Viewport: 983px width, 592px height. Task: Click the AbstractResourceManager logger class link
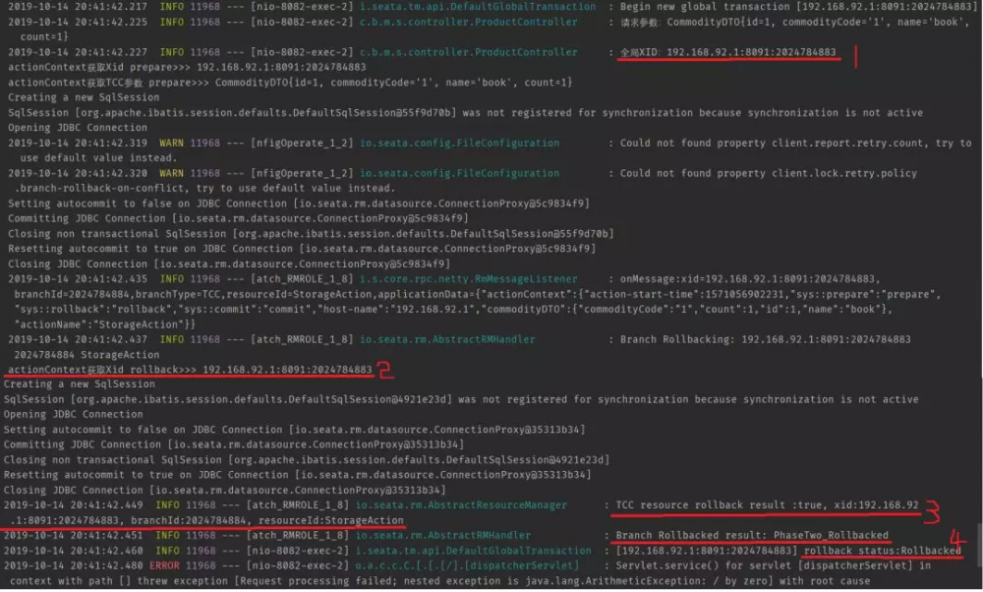tap(461, 504)
